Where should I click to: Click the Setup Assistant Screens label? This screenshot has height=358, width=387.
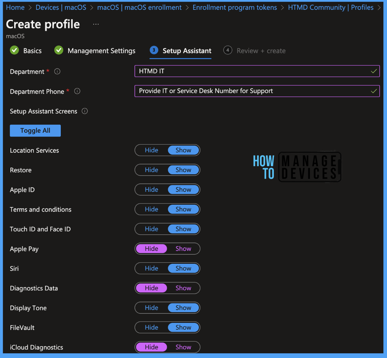click(x=44, y=111)
